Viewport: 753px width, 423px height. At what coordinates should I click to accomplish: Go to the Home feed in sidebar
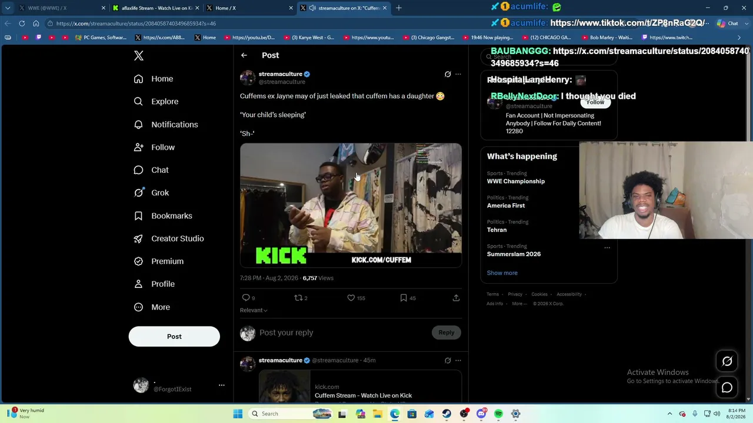coord(154,79)
